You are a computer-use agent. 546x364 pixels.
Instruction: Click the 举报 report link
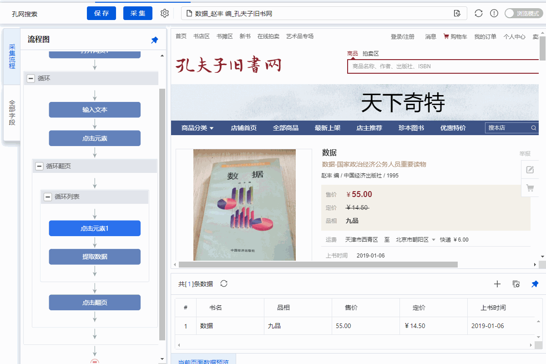tap(525, 154)
